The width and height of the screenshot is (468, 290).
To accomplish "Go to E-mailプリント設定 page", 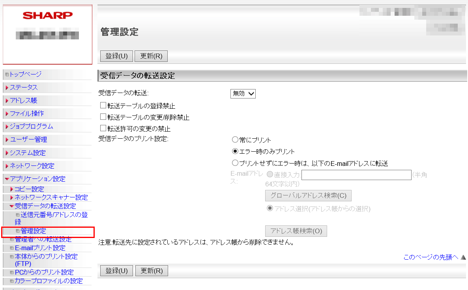I will [x=40, y=248].
